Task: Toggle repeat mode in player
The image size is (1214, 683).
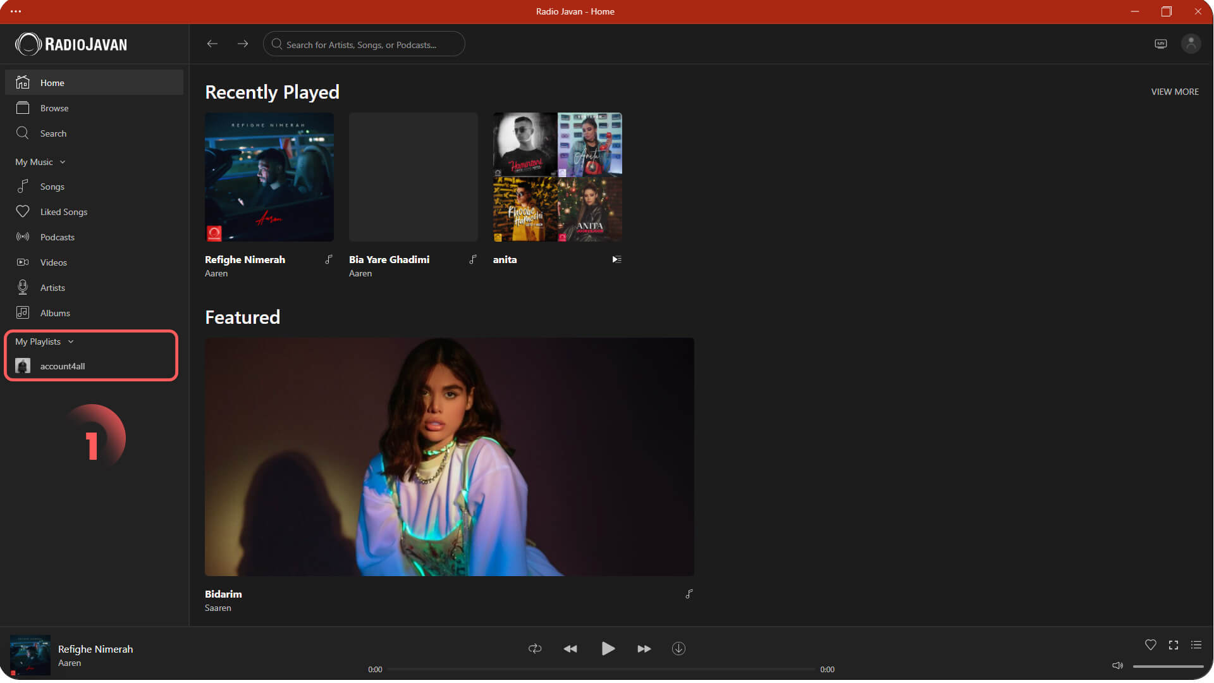Action: 535,649
